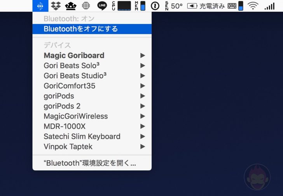The height and width of the screenshot is (196, 283).
Task: Click the Bluetooth: オン status line
Action: coord(69,19)
